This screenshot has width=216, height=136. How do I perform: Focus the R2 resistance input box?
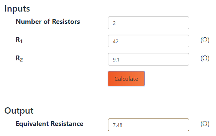coord(148,59)
